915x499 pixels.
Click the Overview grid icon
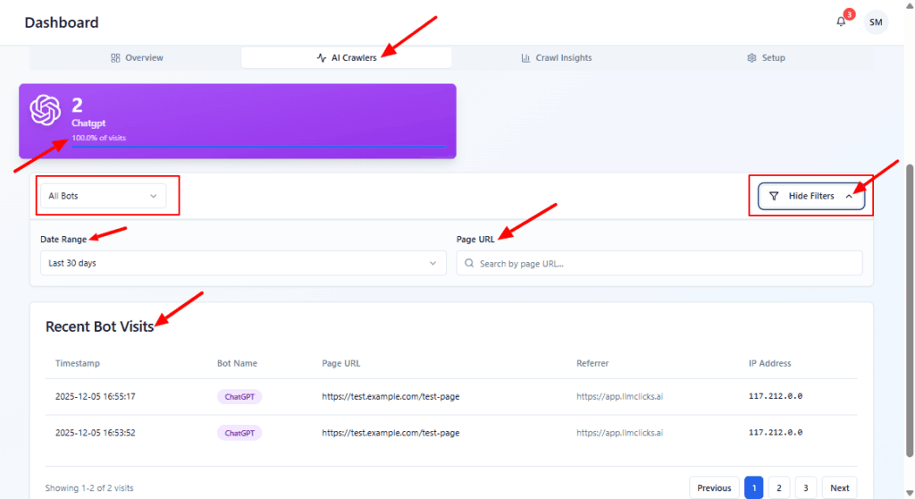(115, 58)
